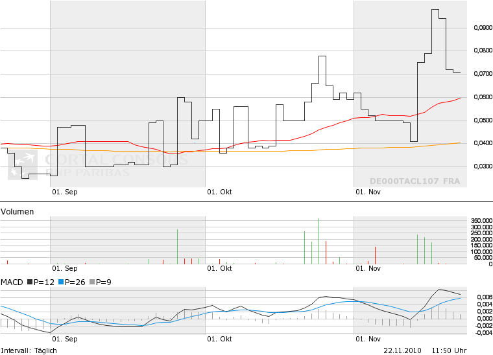Click the highest November peak of the price line

pos(435,10)
